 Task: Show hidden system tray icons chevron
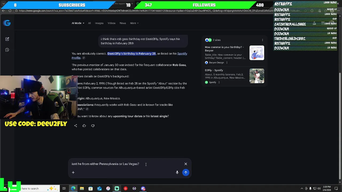[x=302, y=189]
